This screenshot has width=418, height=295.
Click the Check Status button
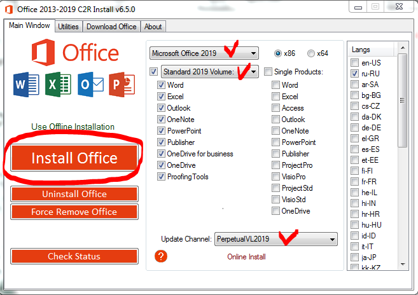coord(74,256)
